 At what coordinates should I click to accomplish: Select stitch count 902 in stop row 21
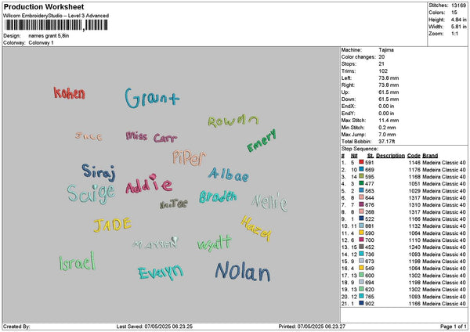pos(370,304)
